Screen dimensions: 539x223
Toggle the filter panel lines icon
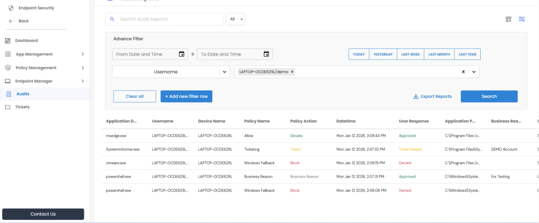click(522, 19)
